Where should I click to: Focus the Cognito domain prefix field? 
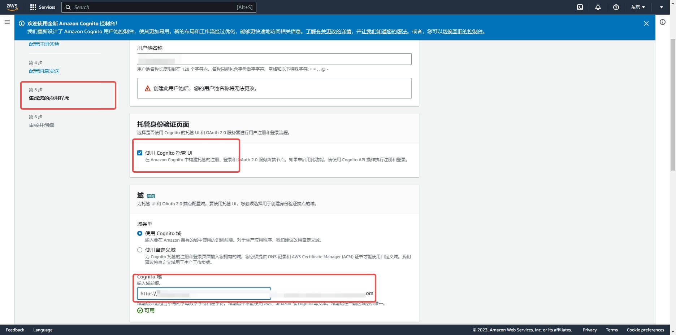tap(213, 294)
